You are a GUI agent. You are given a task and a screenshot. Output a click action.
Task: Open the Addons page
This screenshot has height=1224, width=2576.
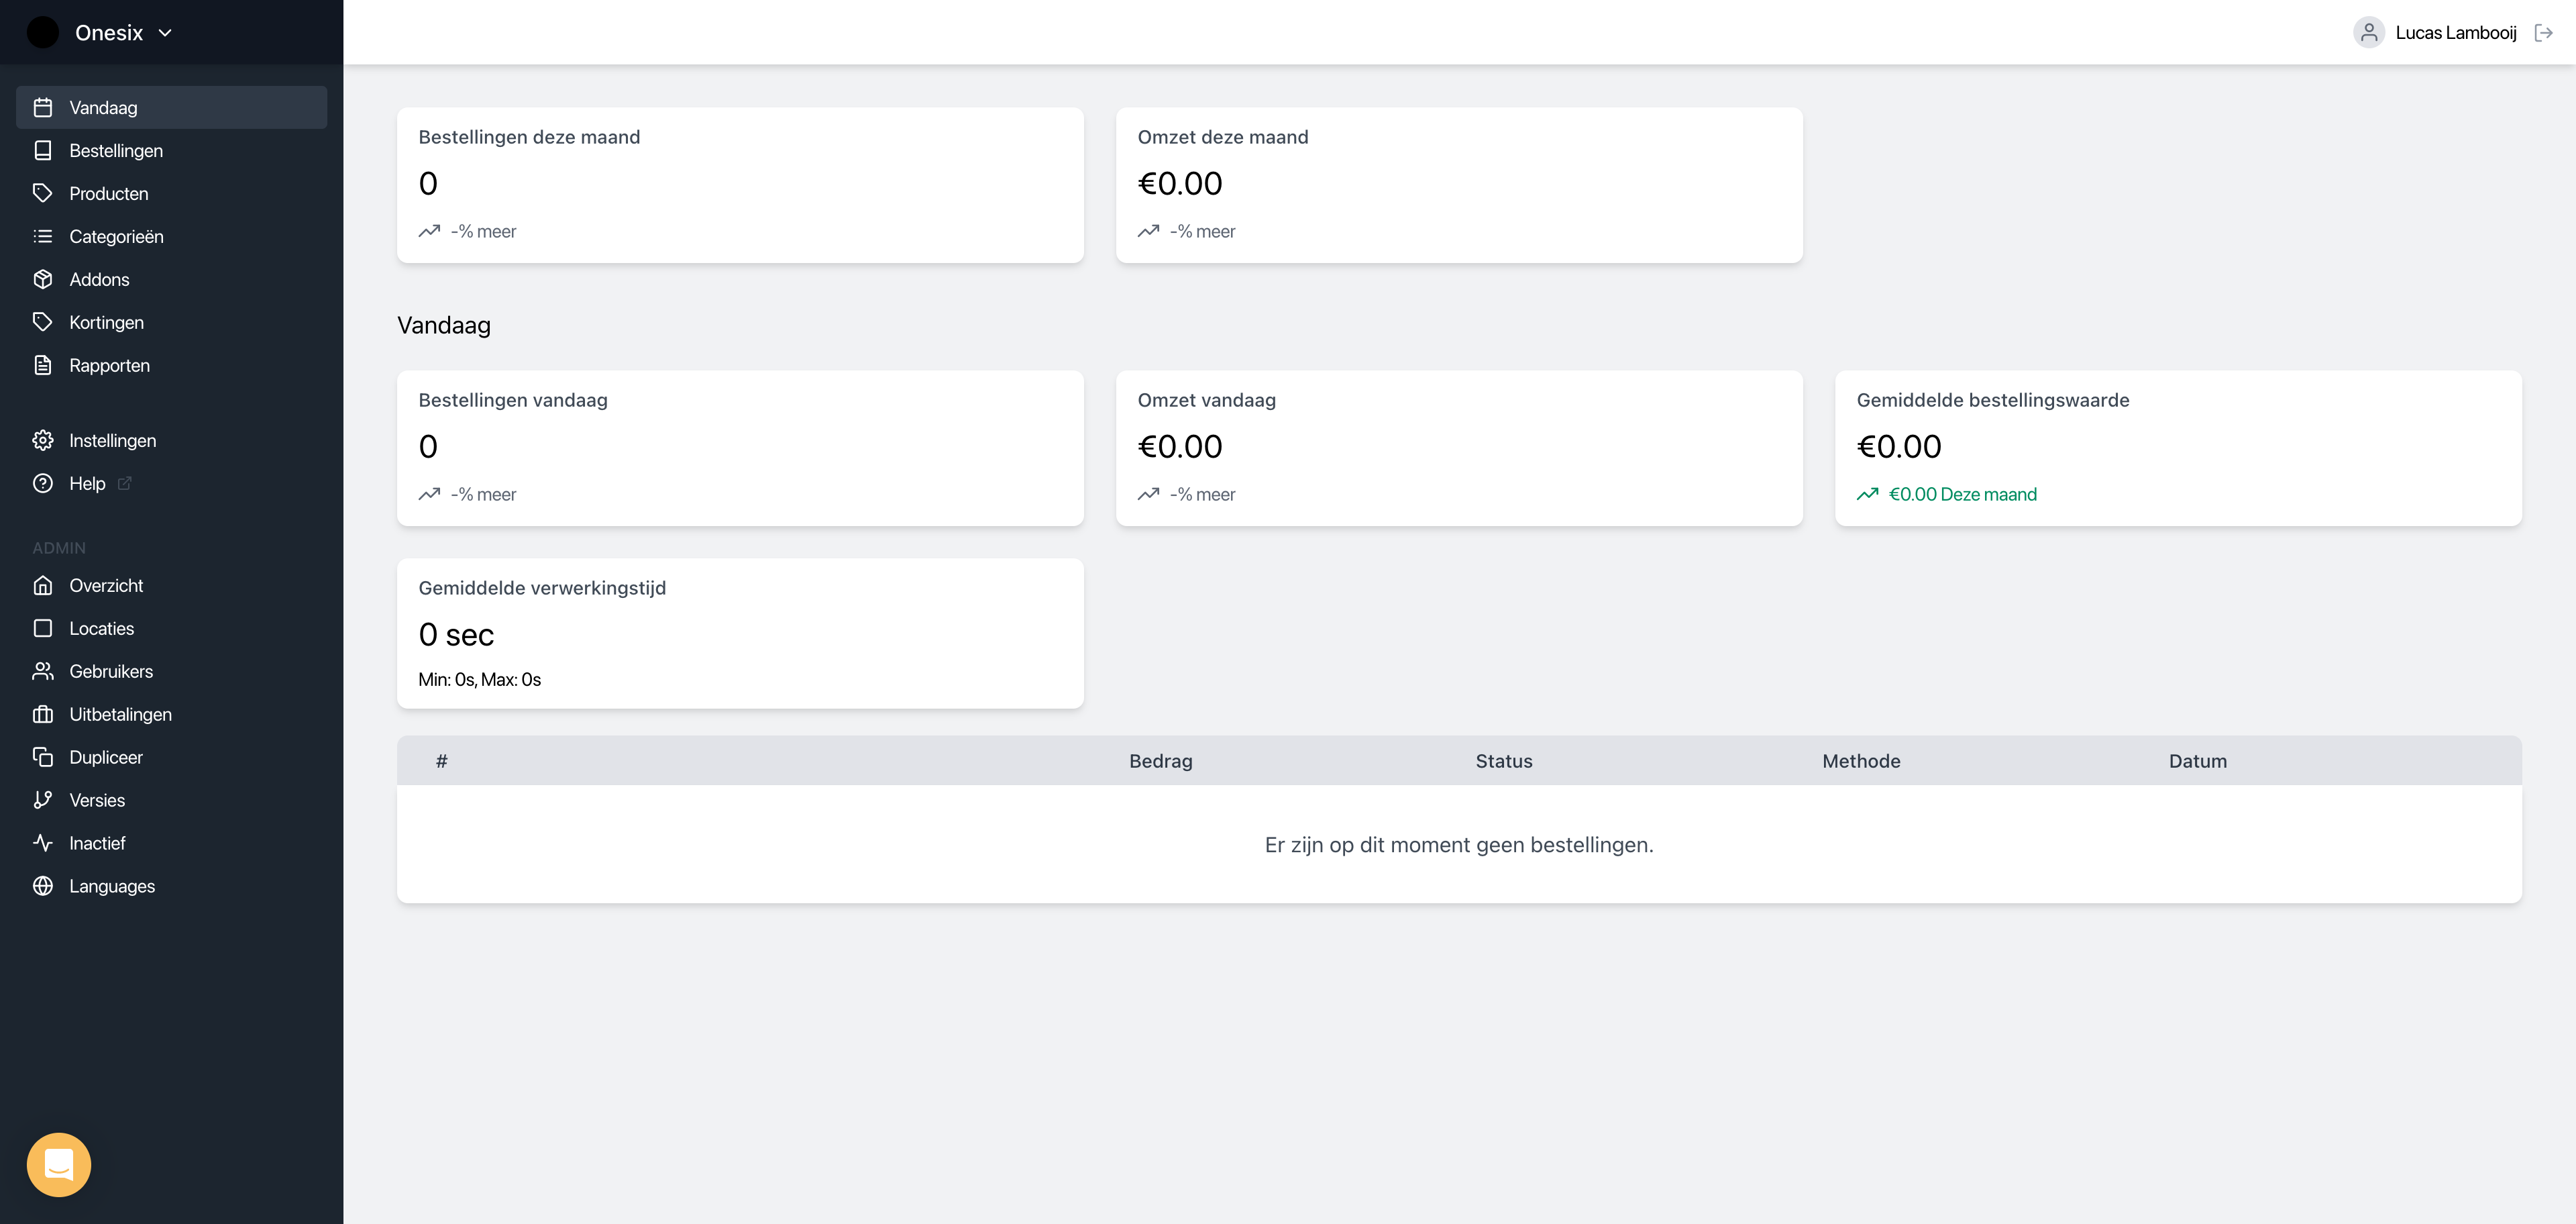coord(172,279)
